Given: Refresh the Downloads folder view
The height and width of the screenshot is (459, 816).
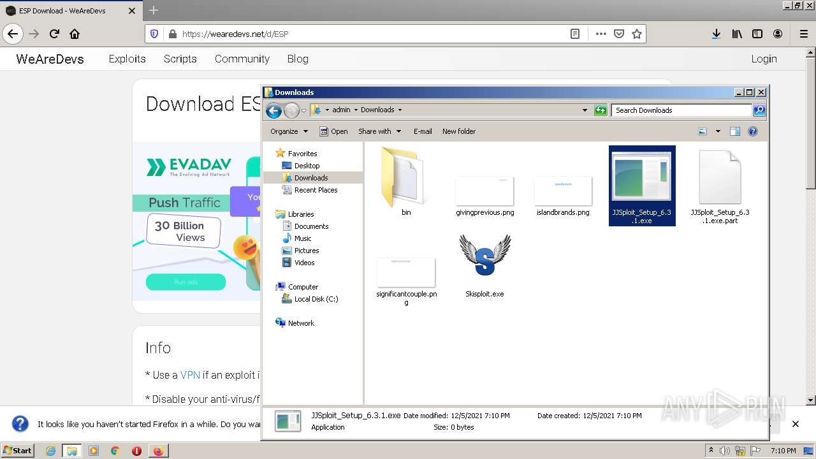Looking at the screenshot, I should 600,110.
